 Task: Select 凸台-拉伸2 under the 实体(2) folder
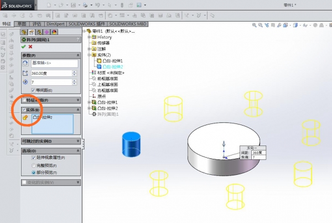[x=113, y=67]
